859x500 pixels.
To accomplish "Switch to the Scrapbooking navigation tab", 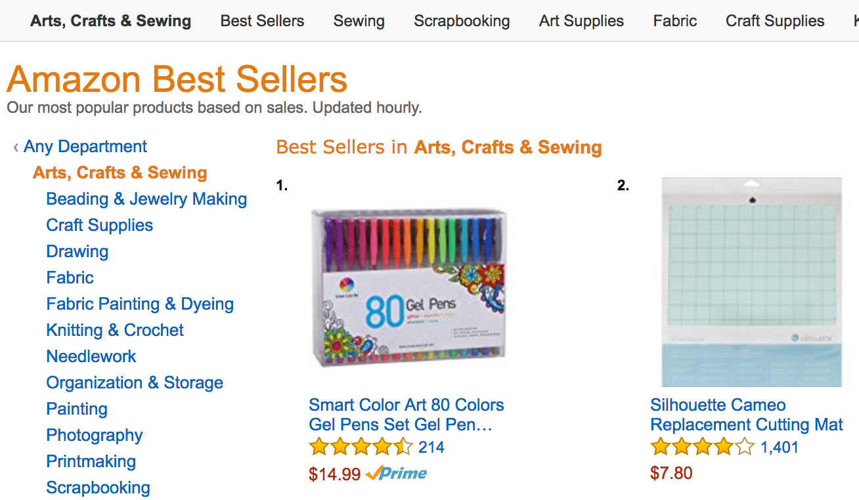I will tap(462, 20).
